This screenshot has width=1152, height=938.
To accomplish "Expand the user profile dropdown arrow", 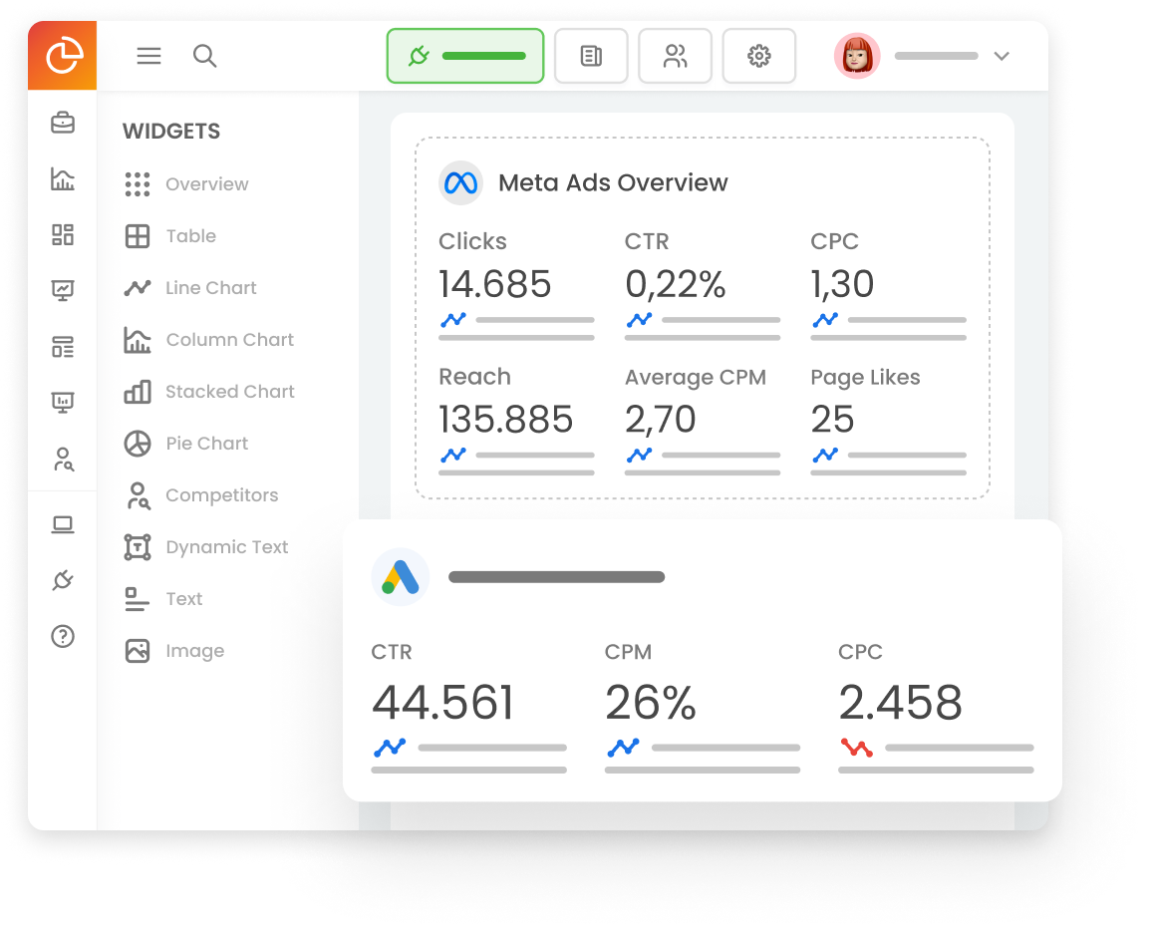I will coord(1002,57).
